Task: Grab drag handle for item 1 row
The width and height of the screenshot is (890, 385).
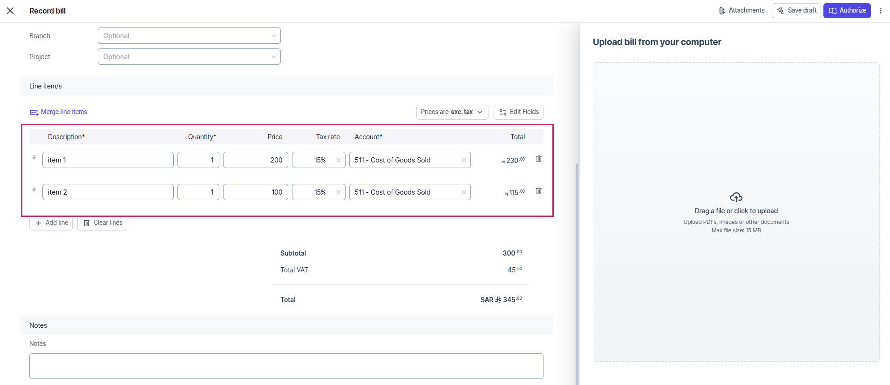Action: (34, 158)
